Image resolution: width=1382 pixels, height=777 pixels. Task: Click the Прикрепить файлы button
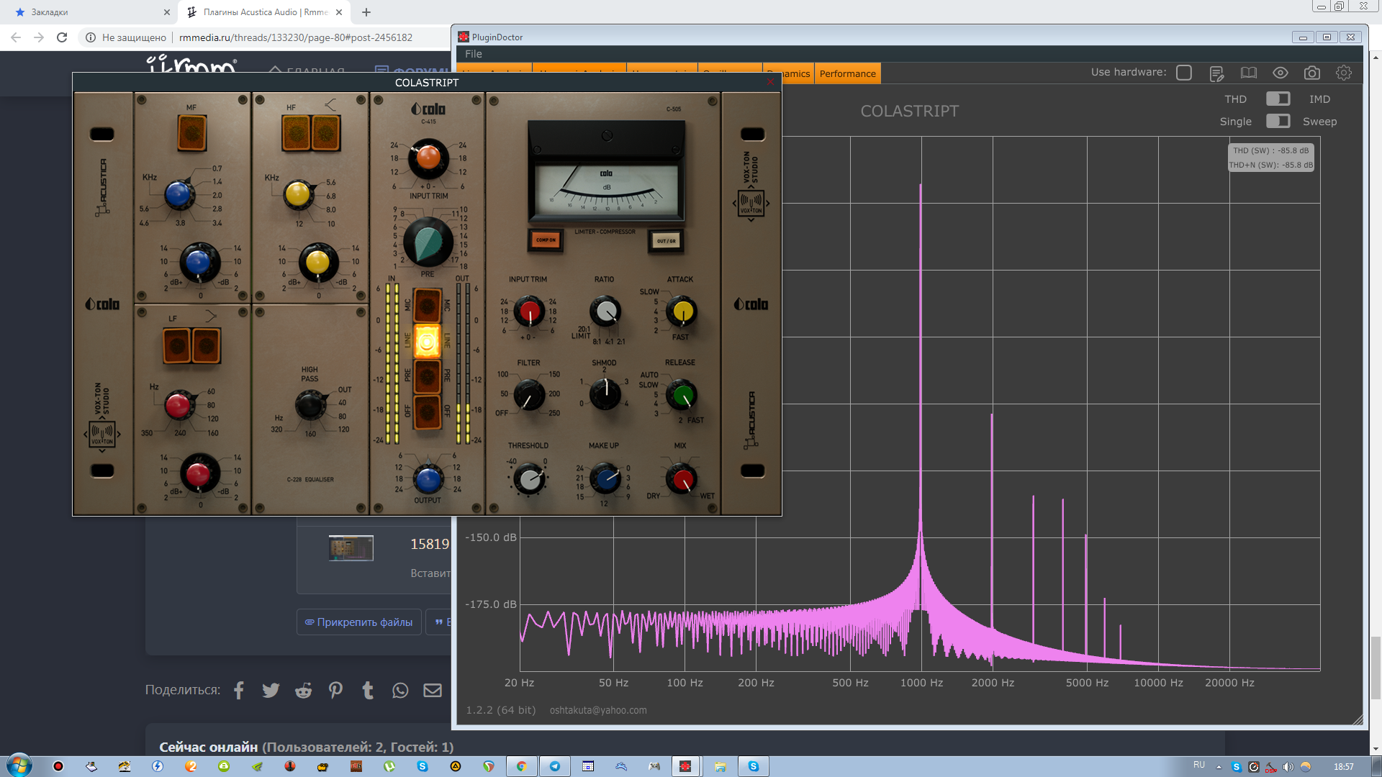point(358,622)
